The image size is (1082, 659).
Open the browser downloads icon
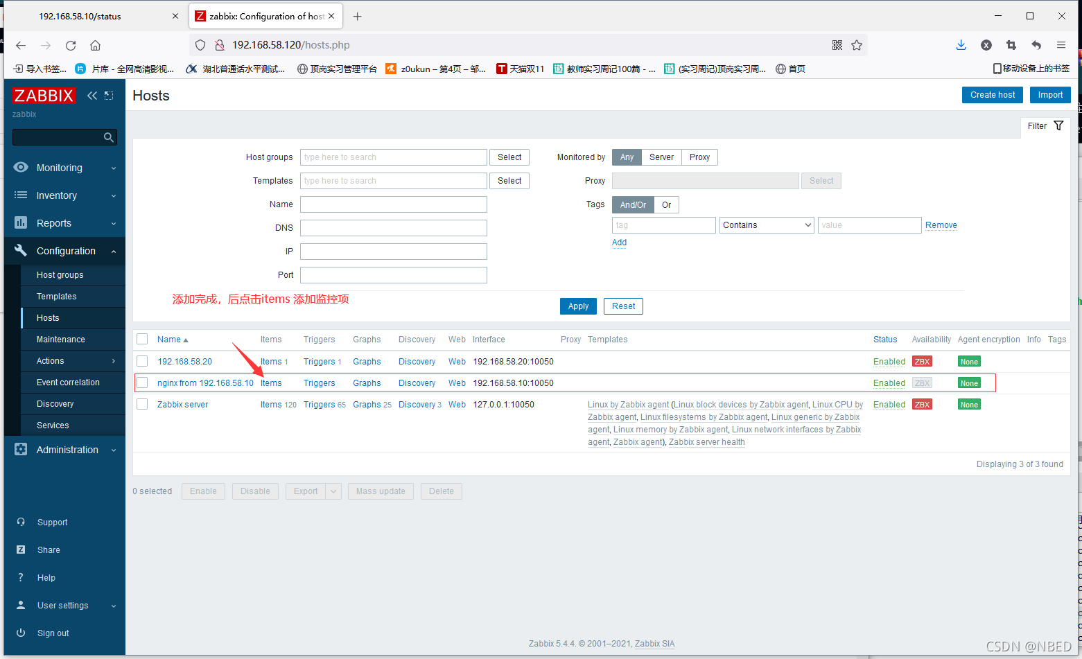961,45
